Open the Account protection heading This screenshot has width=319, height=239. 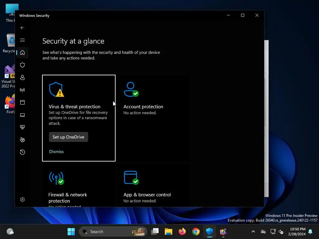tap(143, 107)
